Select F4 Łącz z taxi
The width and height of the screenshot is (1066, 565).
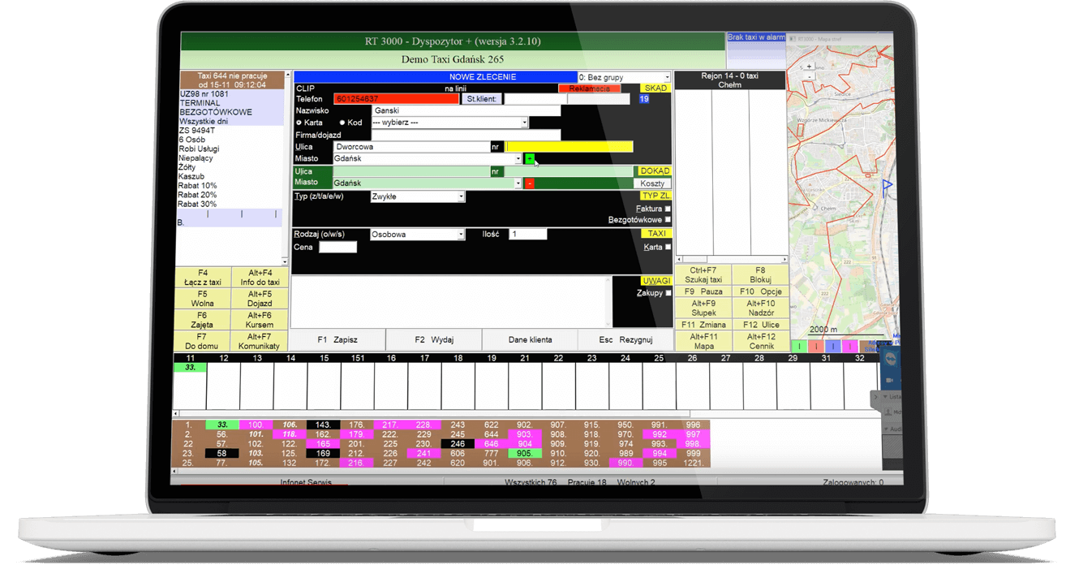203,278
